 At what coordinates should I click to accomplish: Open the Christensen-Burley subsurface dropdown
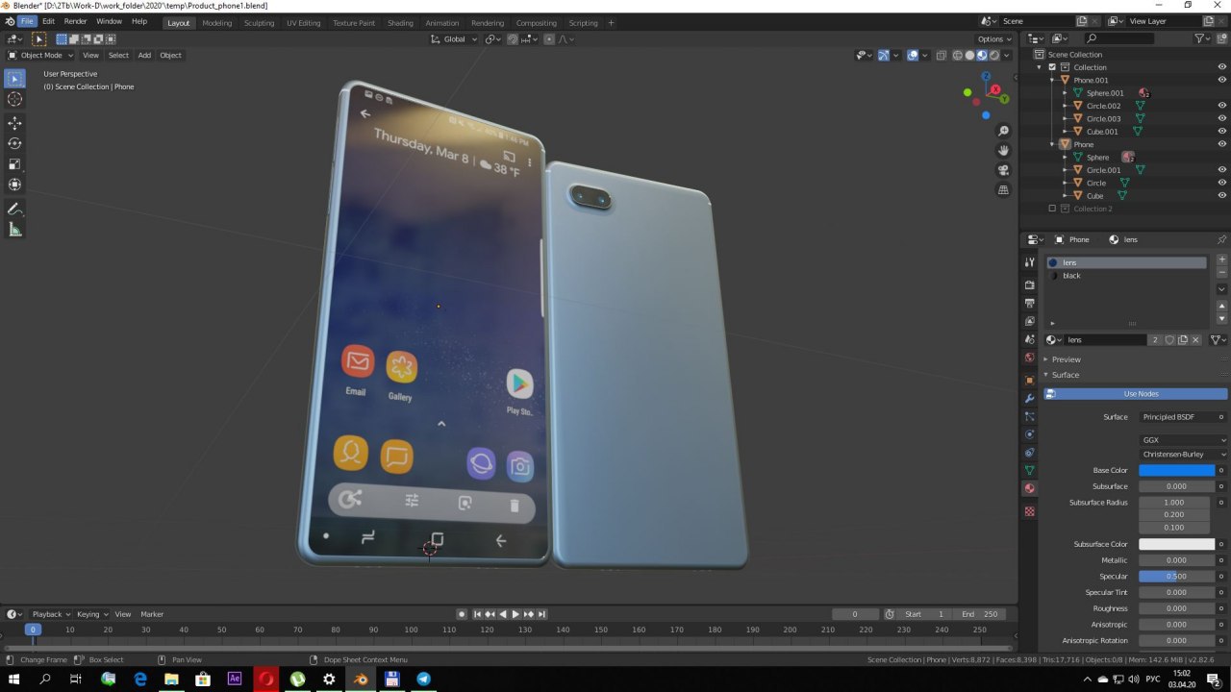pyautogui.click(x=1183, y=454)
